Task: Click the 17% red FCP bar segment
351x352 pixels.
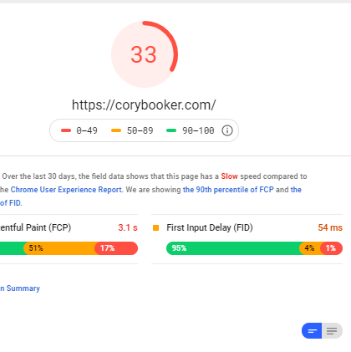Action: [x=116, y=248]
